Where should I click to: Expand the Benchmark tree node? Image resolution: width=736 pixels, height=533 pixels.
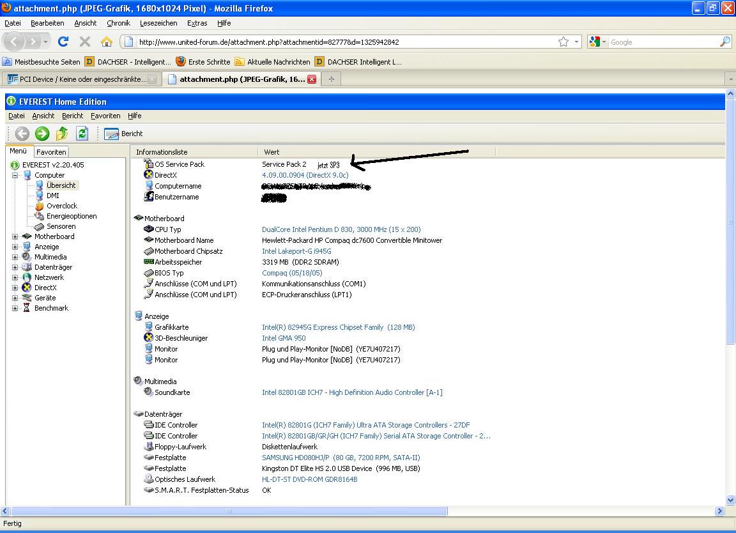pos(15,309)
